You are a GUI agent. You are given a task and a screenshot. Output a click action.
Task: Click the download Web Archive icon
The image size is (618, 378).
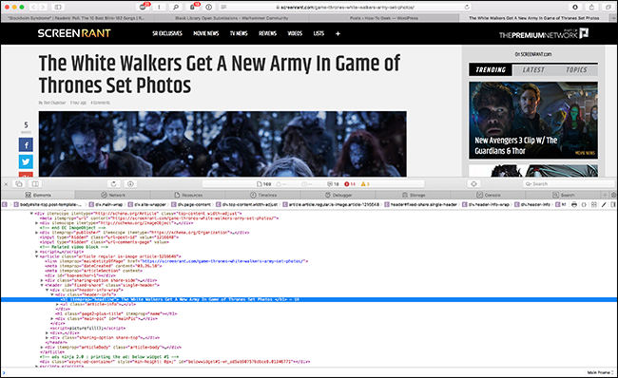(130, 184)
